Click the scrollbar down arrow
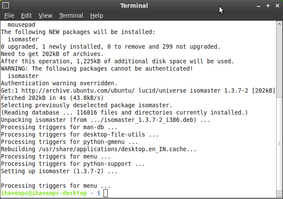This screenshot has height=199, width=283. pyautogui.click(x=279, y=194)
